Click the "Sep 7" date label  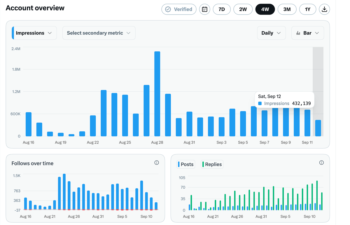265,142
